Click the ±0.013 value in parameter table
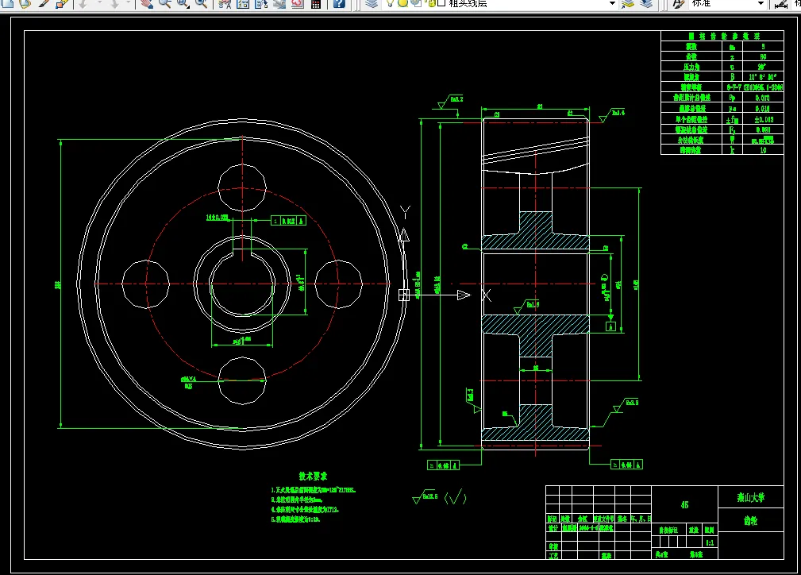801x575 pixels. point(764,119)
